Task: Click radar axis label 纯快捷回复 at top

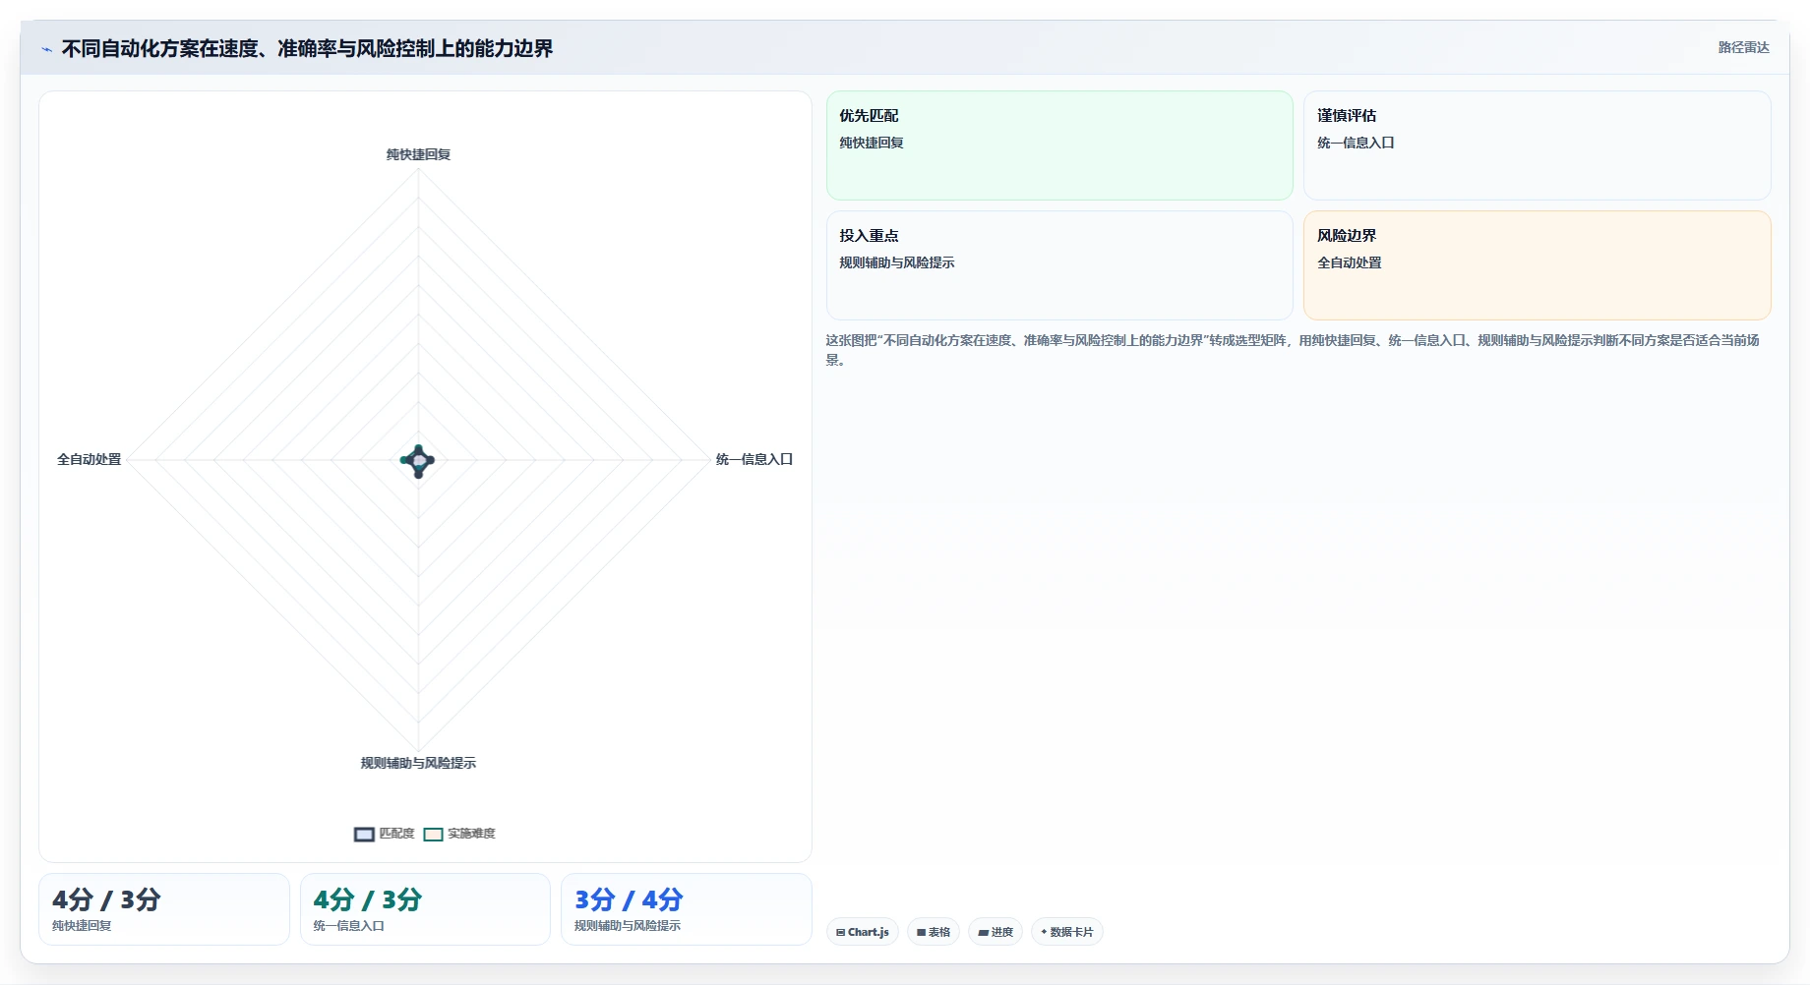Action: tap(418, 154)
